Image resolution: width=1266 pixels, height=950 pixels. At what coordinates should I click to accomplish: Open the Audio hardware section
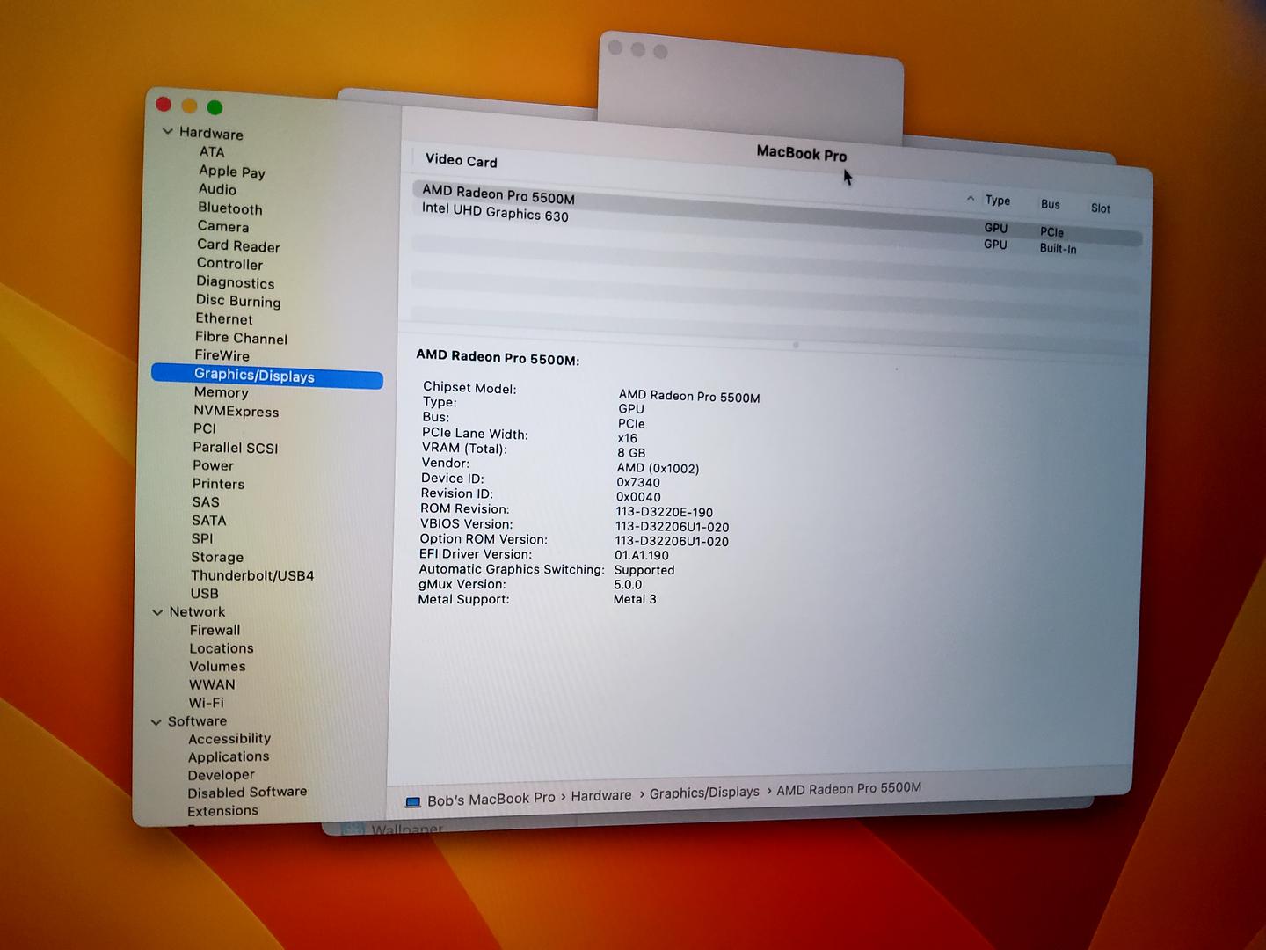pyautogui.click(x=217, y=189)
